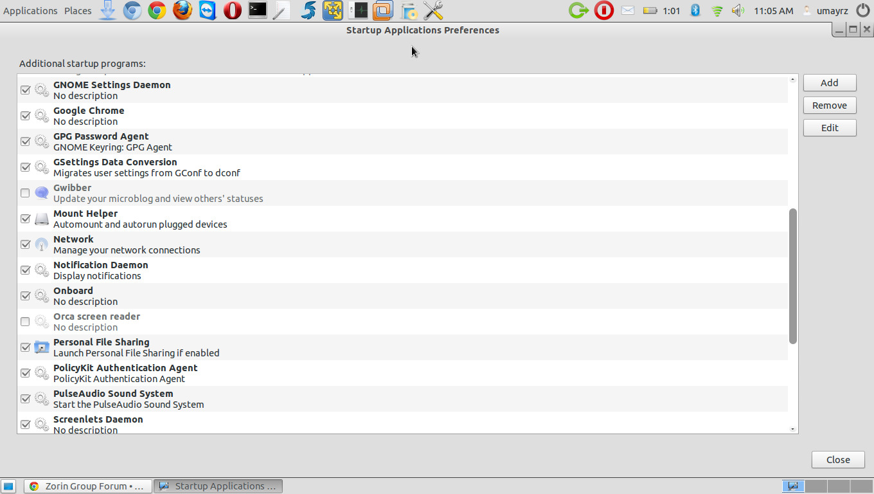Open the Opera browser launcher

click(233, 10)
